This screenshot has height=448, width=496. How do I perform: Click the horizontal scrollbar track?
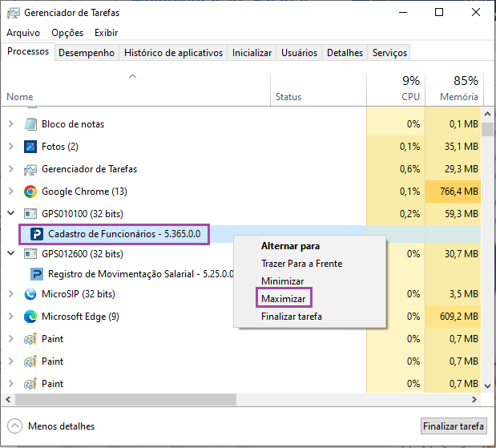[321, 398]
